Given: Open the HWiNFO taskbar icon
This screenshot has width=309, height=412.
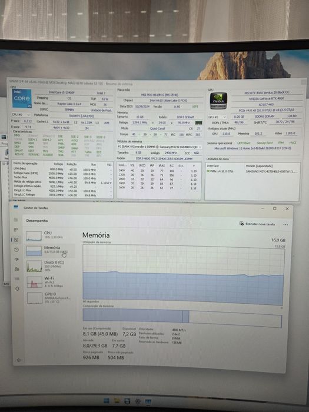Looking at the screenshot, I should point(127,401).
